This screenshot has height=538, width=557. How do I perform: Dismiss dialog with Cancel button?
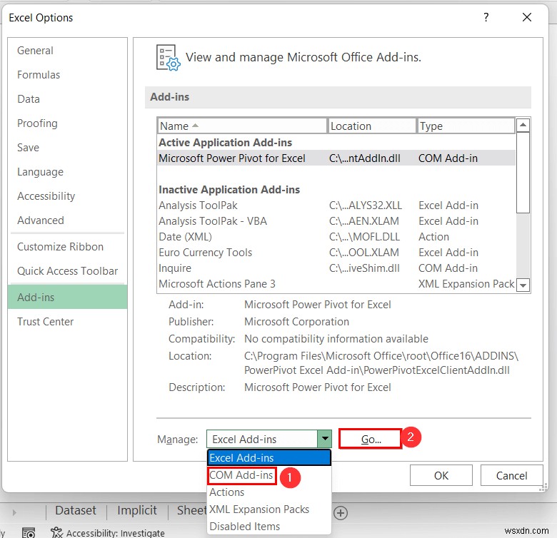pyautogui.click(x=511, y=475)
